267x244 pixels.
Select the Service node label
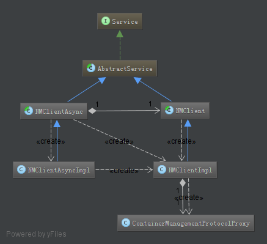(x=125, y=21)
